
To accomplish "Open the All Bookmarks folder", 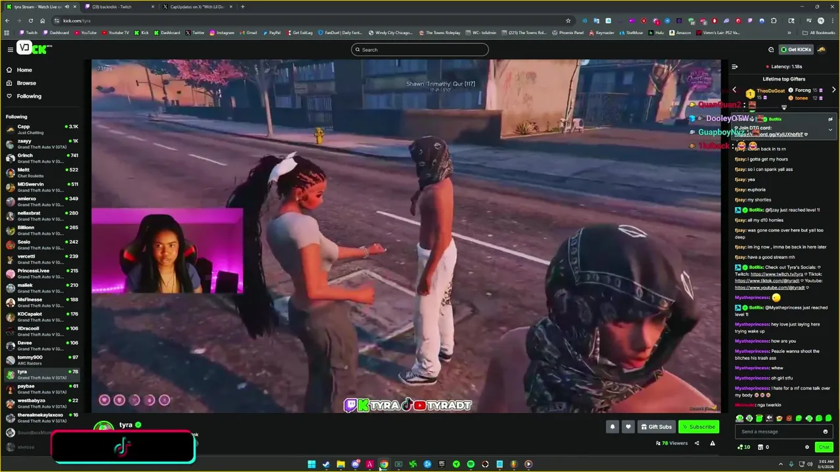I will (x=818, y=33).
